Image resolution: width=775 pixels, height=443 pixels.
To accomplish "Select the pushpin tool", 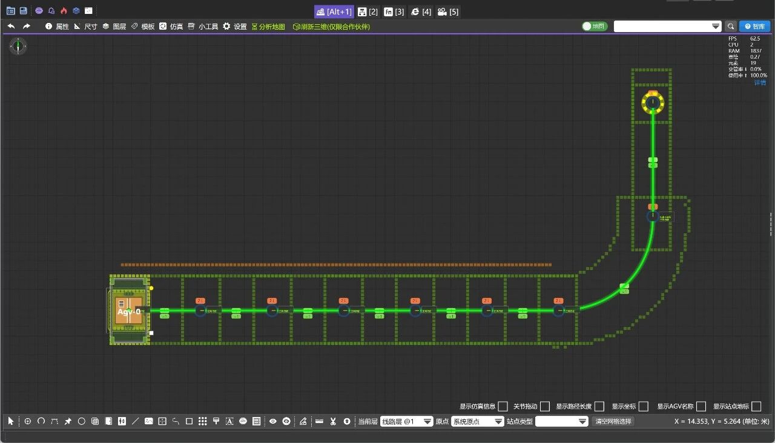I will coord(68,421).
